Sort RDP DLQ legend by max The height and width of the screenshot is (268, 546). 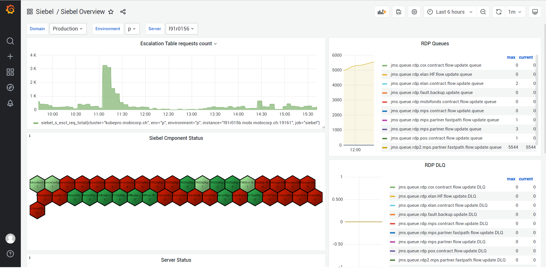511,179
